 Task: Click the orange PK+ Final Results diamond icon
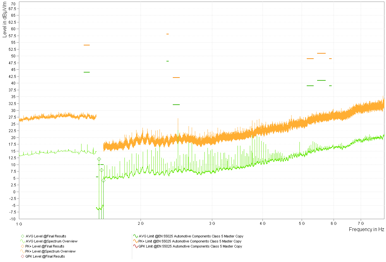(22, 246)
